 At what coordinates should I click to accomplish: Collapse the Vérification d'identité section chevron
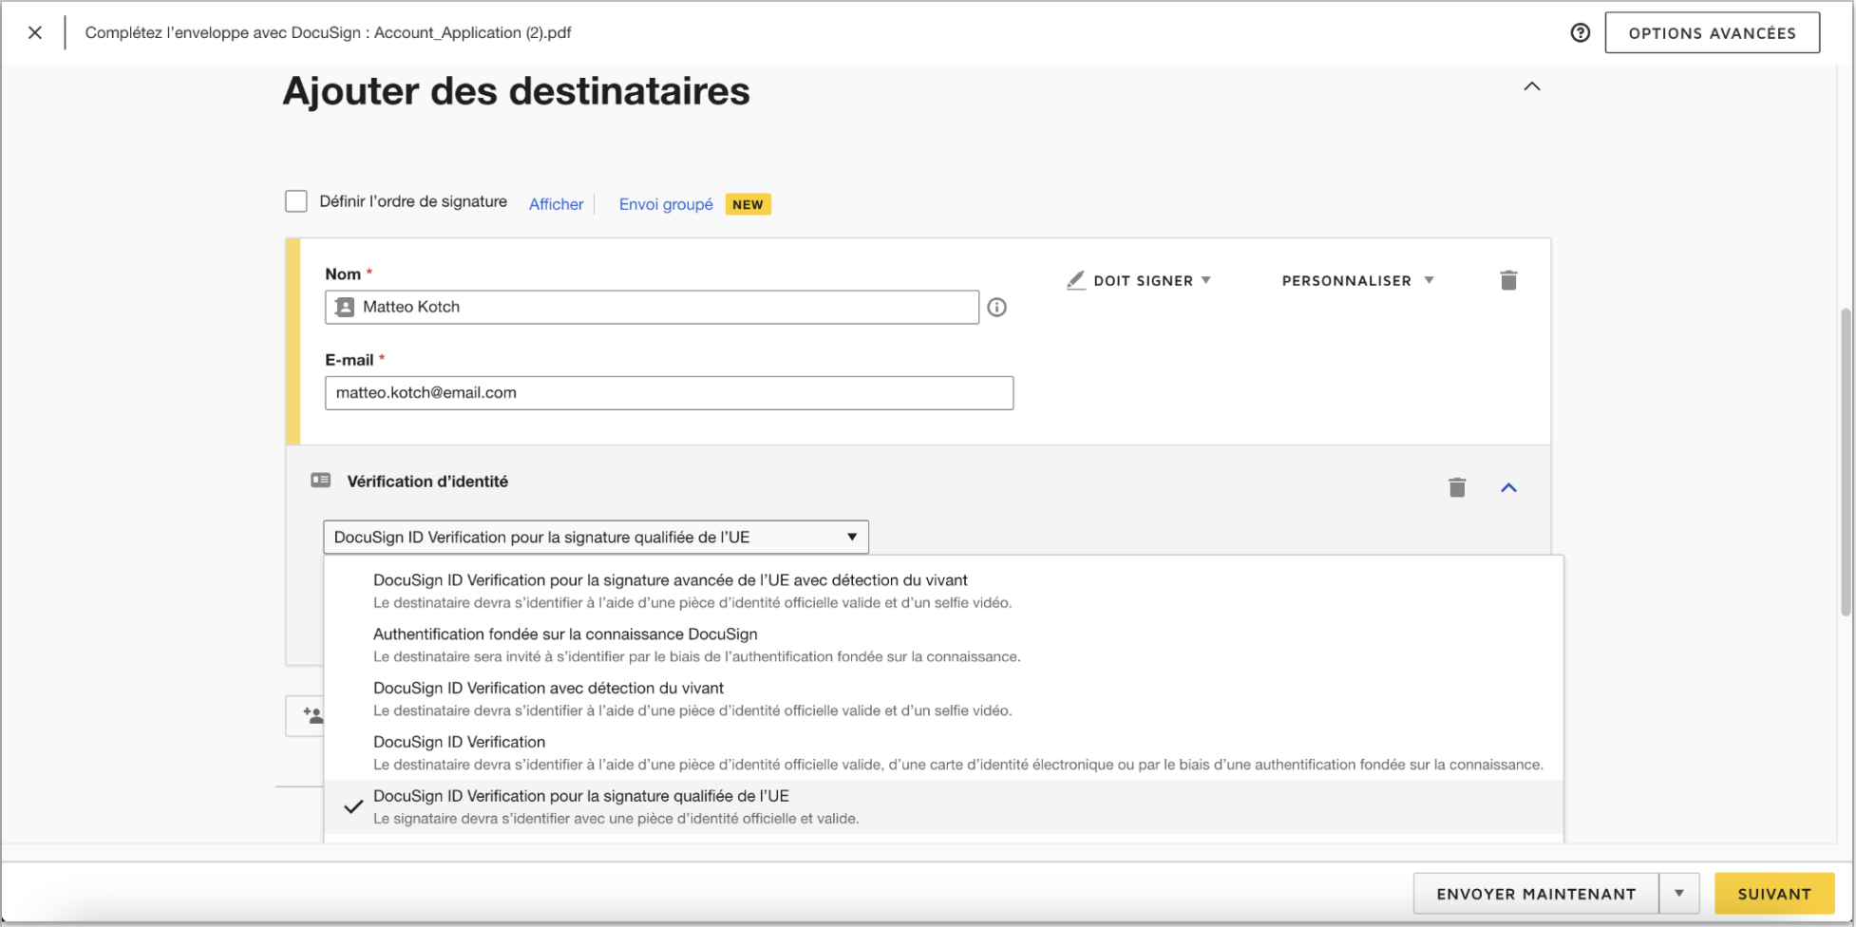[x=1508, y=488]
